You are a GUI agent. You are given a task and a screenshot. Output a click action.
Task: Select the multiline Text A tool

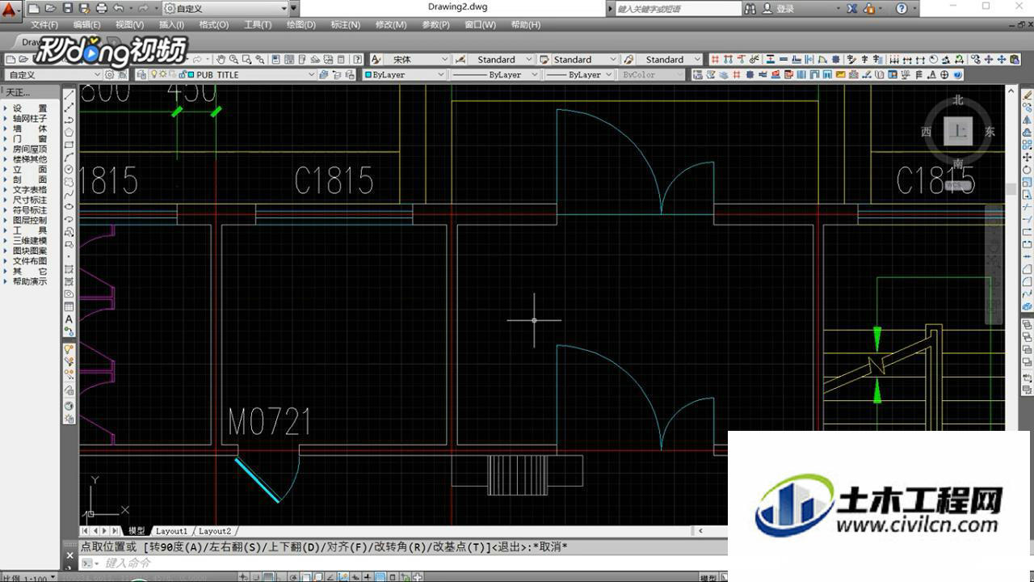tap(69, 319)
